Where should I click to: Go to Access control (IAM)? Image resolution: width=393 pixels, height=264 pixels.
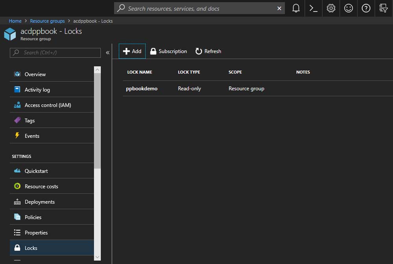pyautogui.click(x=48, y=105)
